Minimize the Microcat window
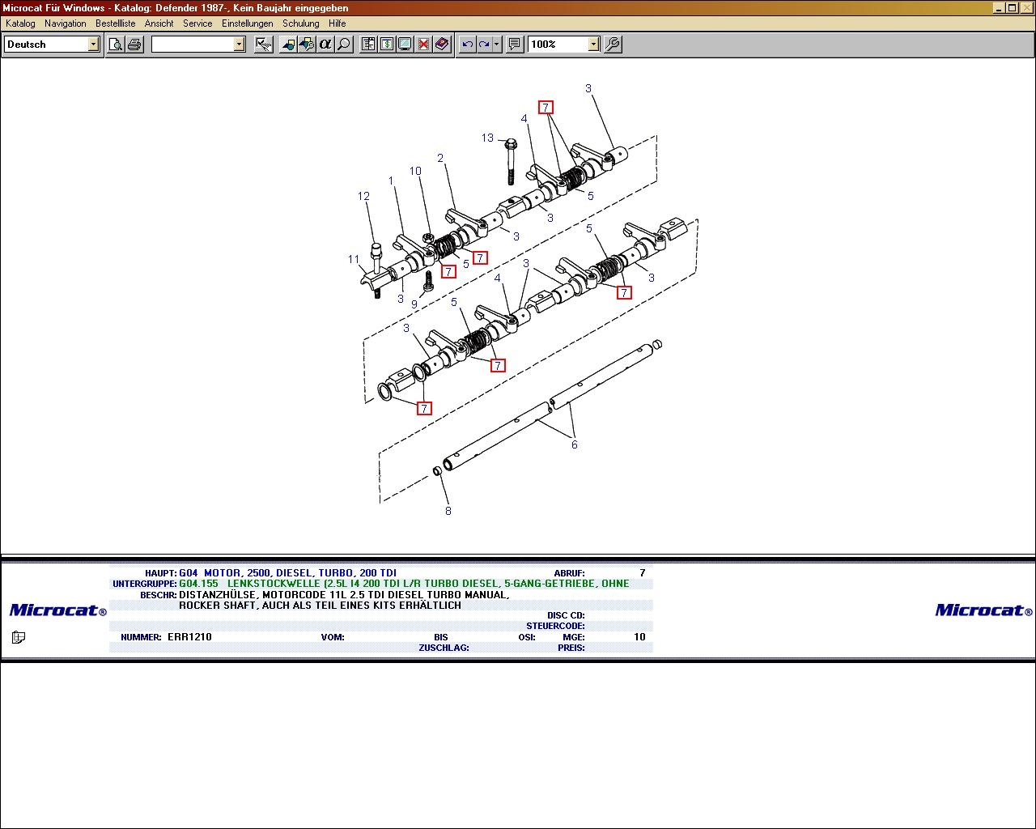 click(x=999, y=8)
